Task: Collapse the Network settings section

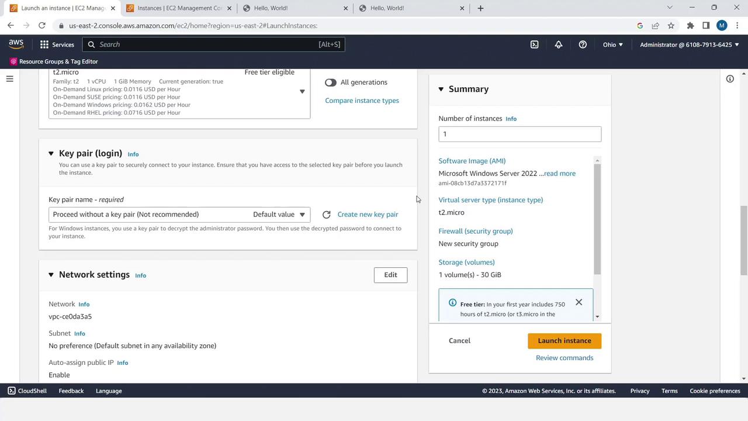Action: click(51, 275)
